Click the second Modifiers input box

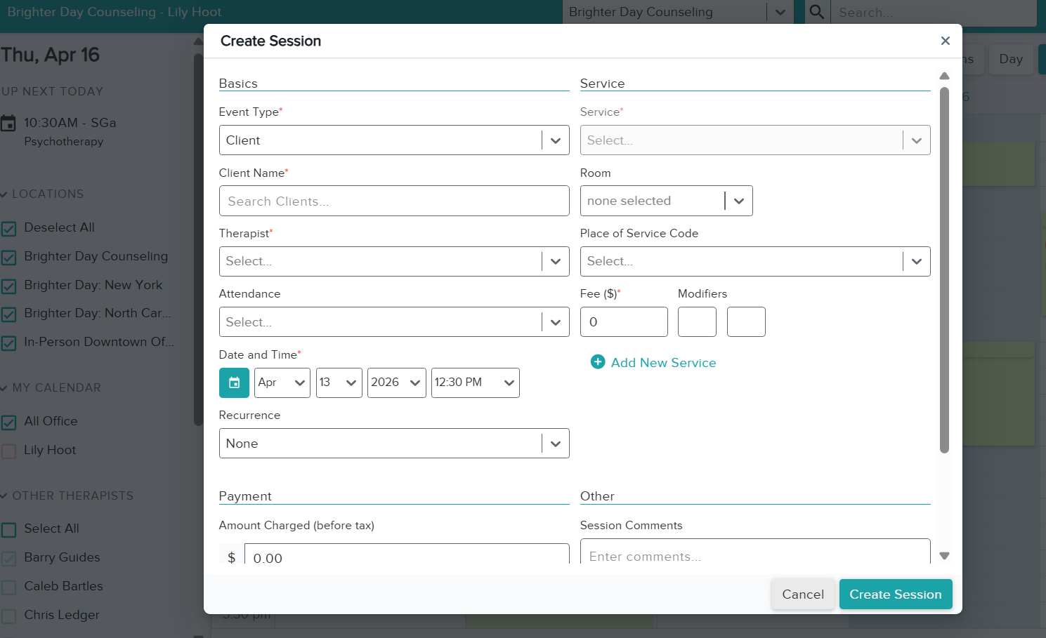746,322
